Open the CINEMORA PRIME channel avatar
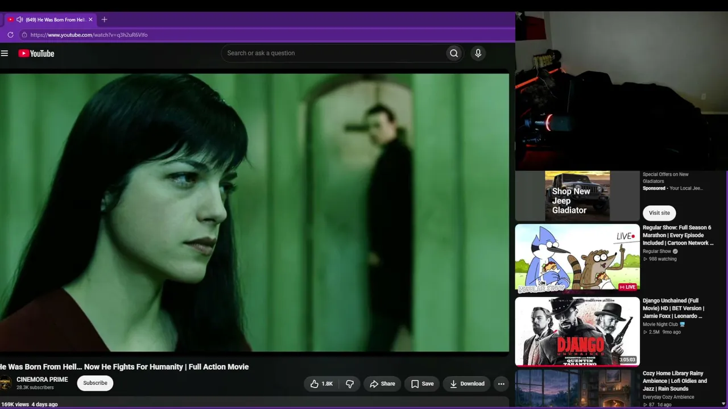Screen dimensions: 728x409 click(5, 383)
